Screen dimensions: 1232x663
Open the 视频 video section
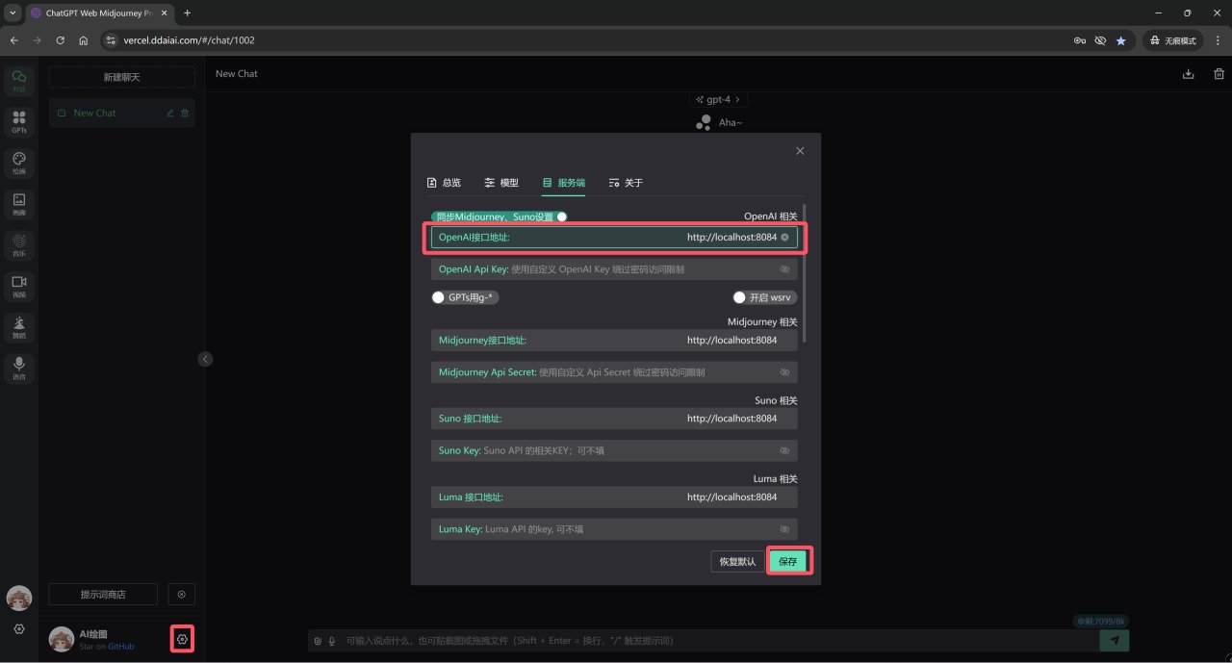click(x=19, y=286)
